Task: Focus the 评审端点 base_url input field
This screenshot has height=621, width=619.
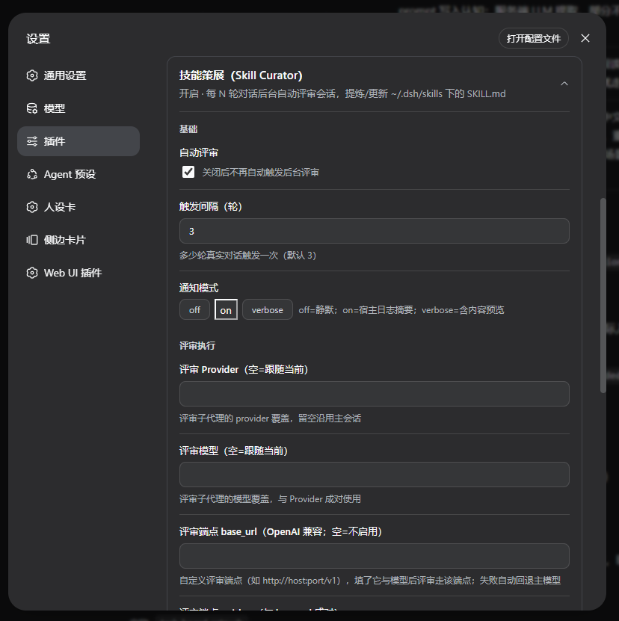Action: [x=375, y=556]
